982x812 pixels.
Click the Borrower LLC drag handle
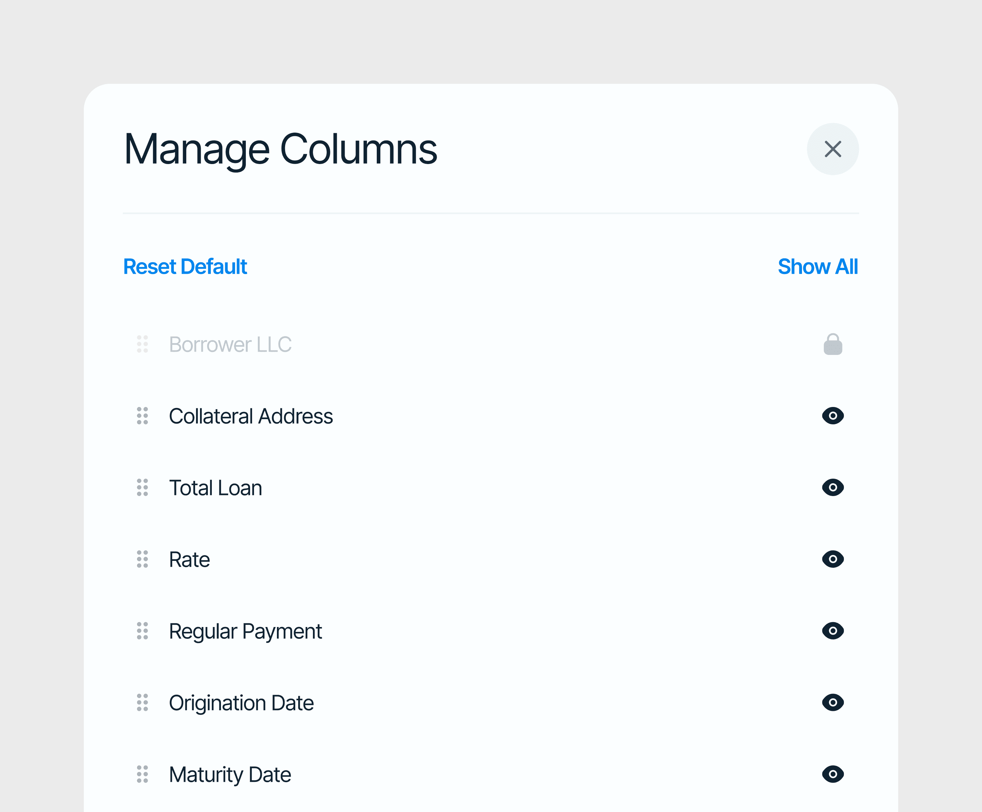point(142,344)
